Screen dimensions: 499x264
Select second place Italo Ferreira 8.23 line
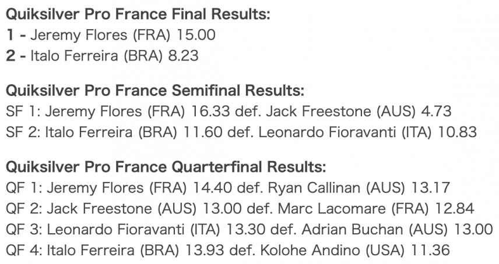point(102,55)
